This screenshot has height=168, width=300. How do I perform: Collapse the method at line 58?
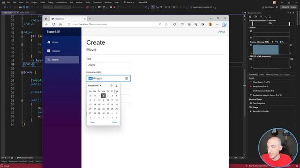click(x=22, y=100)
